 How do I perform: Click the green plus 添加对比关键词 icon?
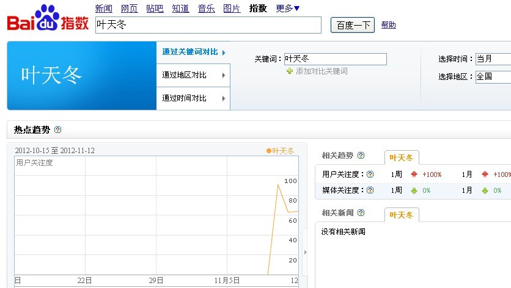[x=290, y=71]
